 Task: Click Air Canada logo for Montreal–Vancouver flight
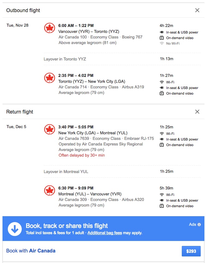[x=49, y=190]
